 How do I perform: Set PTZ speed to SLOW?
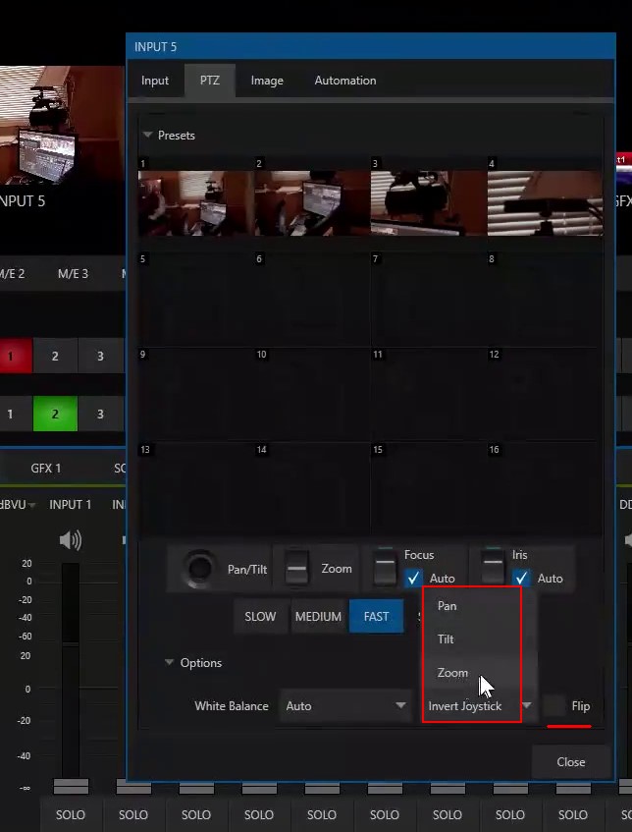tap(260, 617)
